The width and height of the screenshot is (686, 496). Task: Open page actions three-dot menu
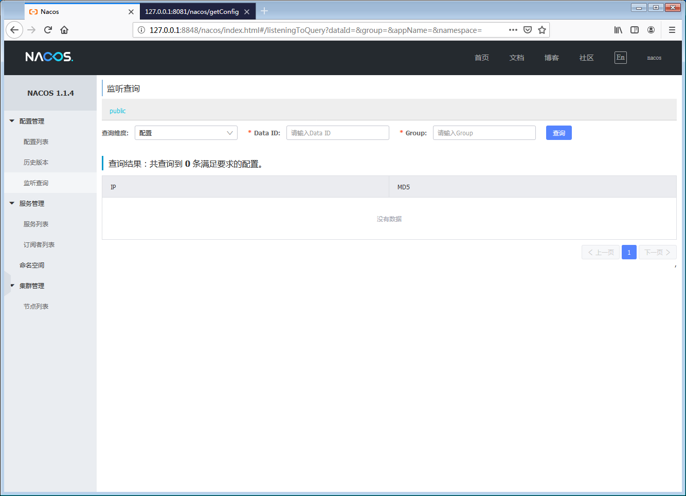(513, 30)
